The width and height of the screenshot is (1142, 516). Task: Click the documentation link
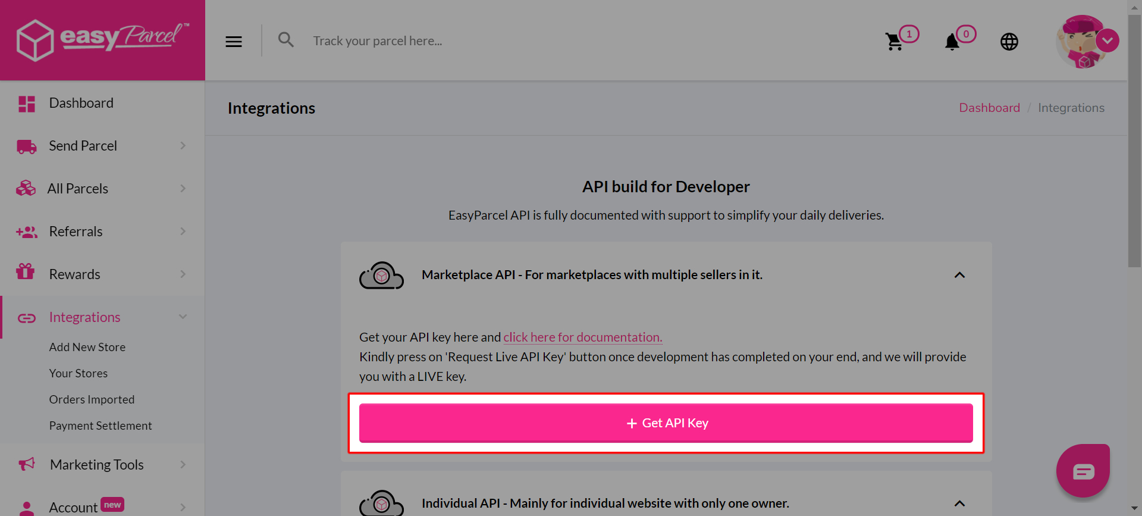click(583, 337)
